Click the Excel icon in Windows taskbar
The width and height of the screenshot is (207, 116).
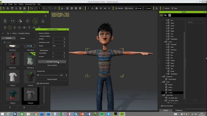(61, 114)
